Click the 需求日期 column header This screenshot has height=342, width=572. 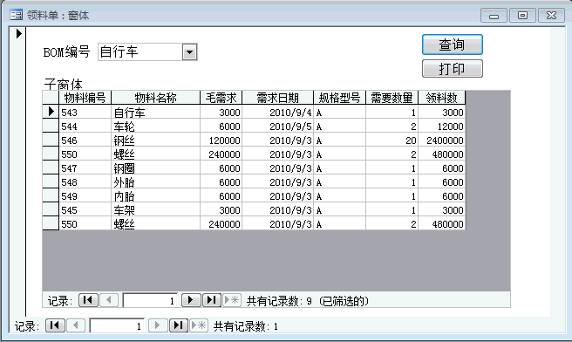[x=277, y=98]
